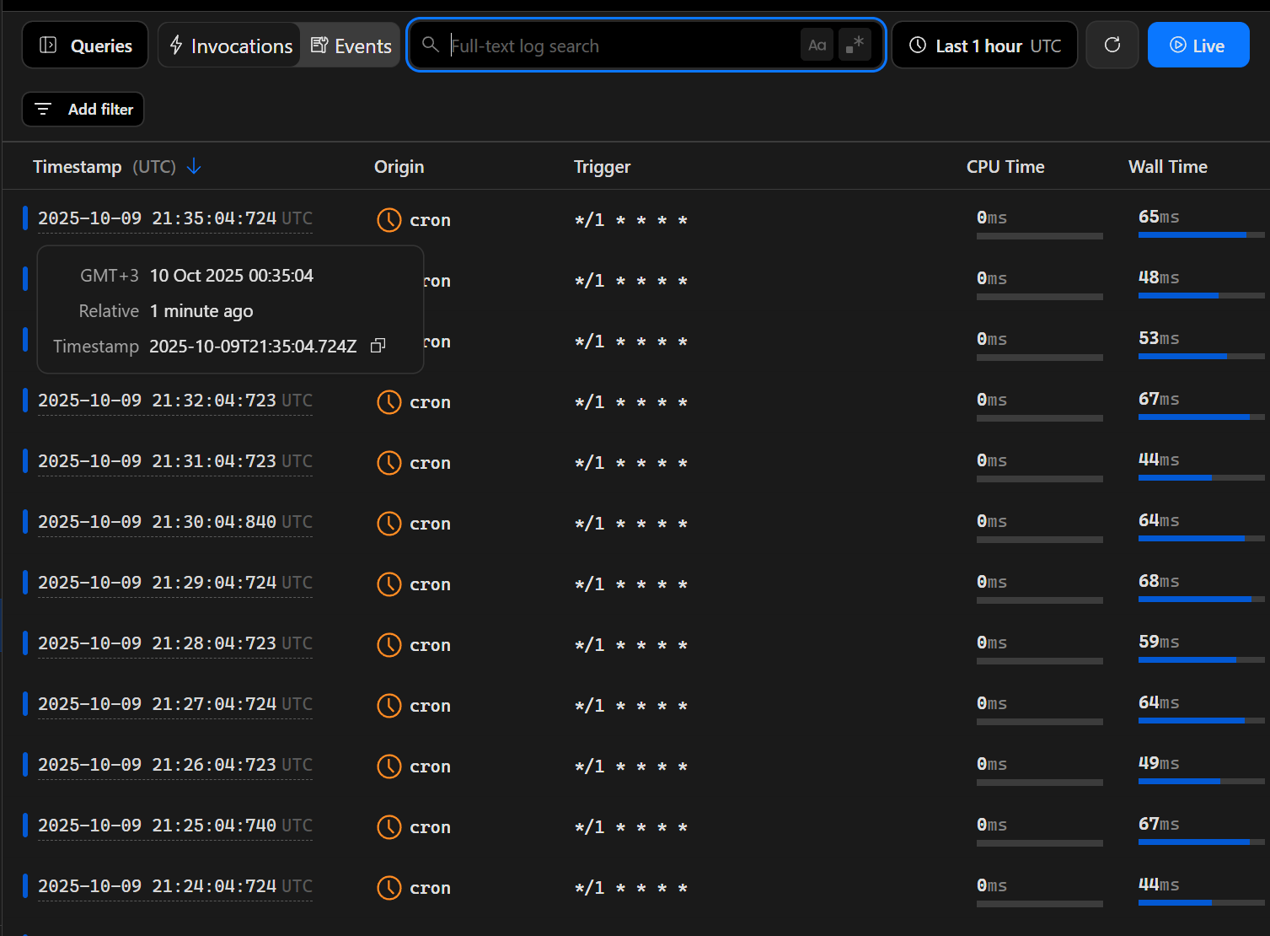Click the Timestamp sort direction arrow
The image size is (1270, 936).
194,166
